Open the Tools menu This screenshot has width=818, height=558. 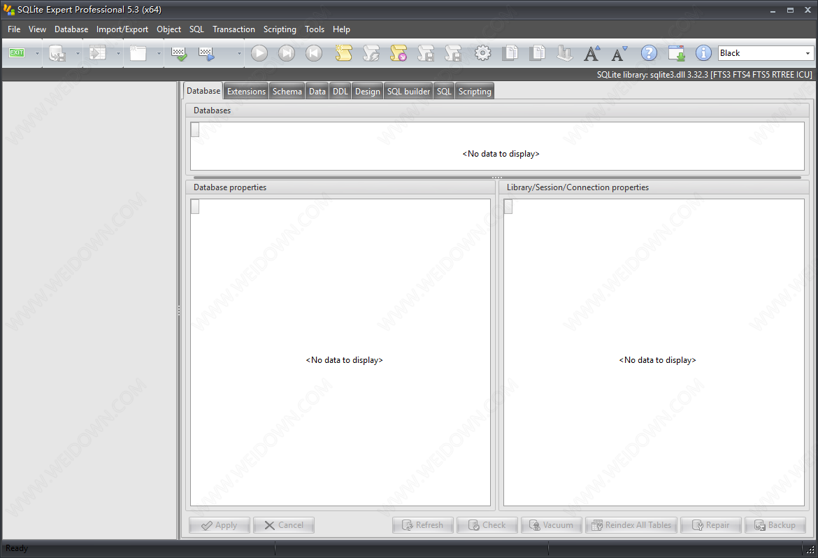click(315, 29)
